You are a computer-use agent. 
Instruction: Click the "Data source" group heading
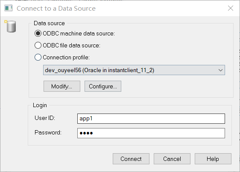[x=49, y=23]
